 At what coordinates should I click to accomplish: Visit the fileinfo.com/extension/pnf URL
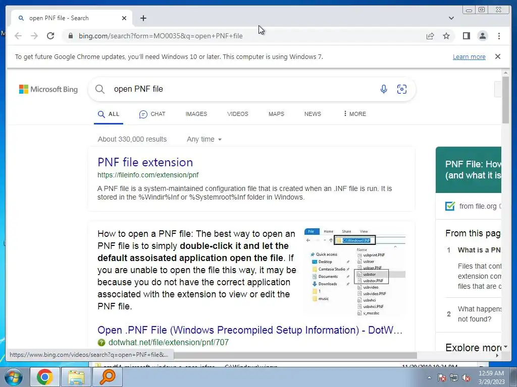(x=148, y=175)
